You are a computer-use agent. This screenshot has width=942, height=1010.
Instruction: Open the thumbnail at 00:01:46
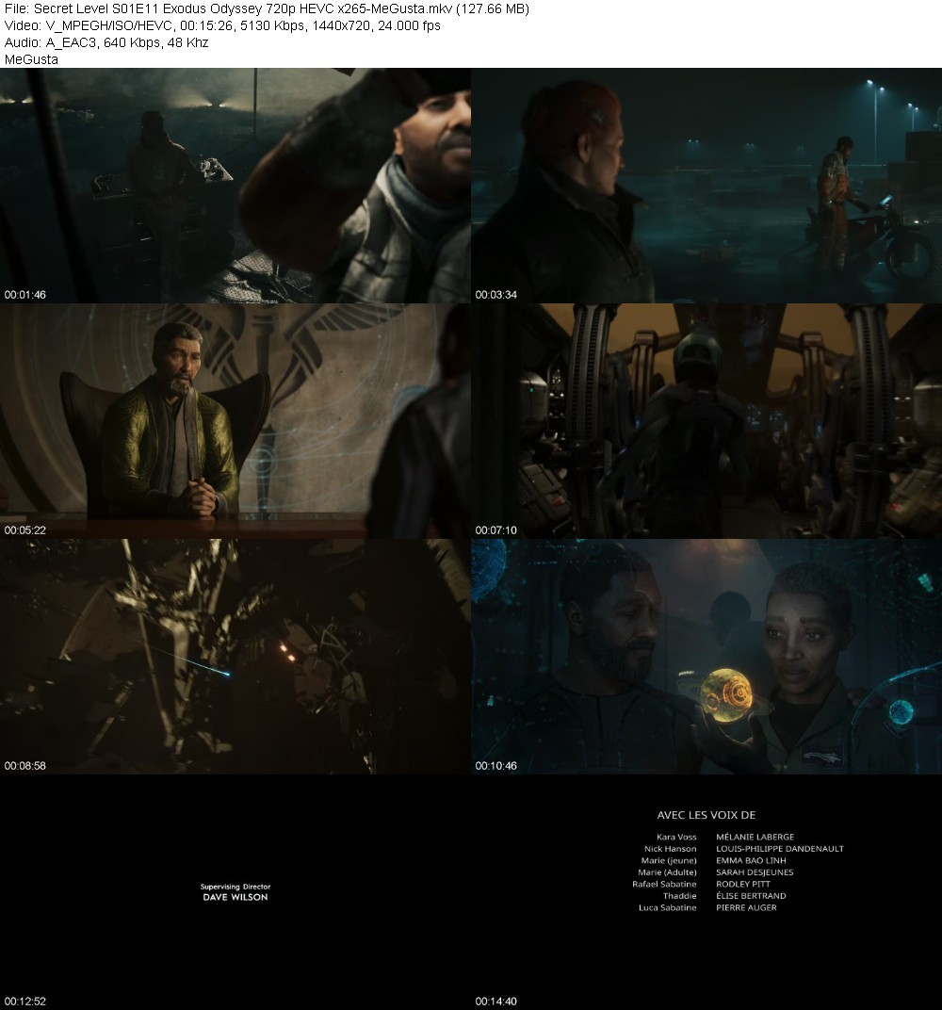pyautogui.click(x=235, y=185)
